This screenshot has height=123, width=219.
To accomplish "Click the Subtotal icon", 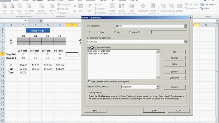I will (179, 8).
